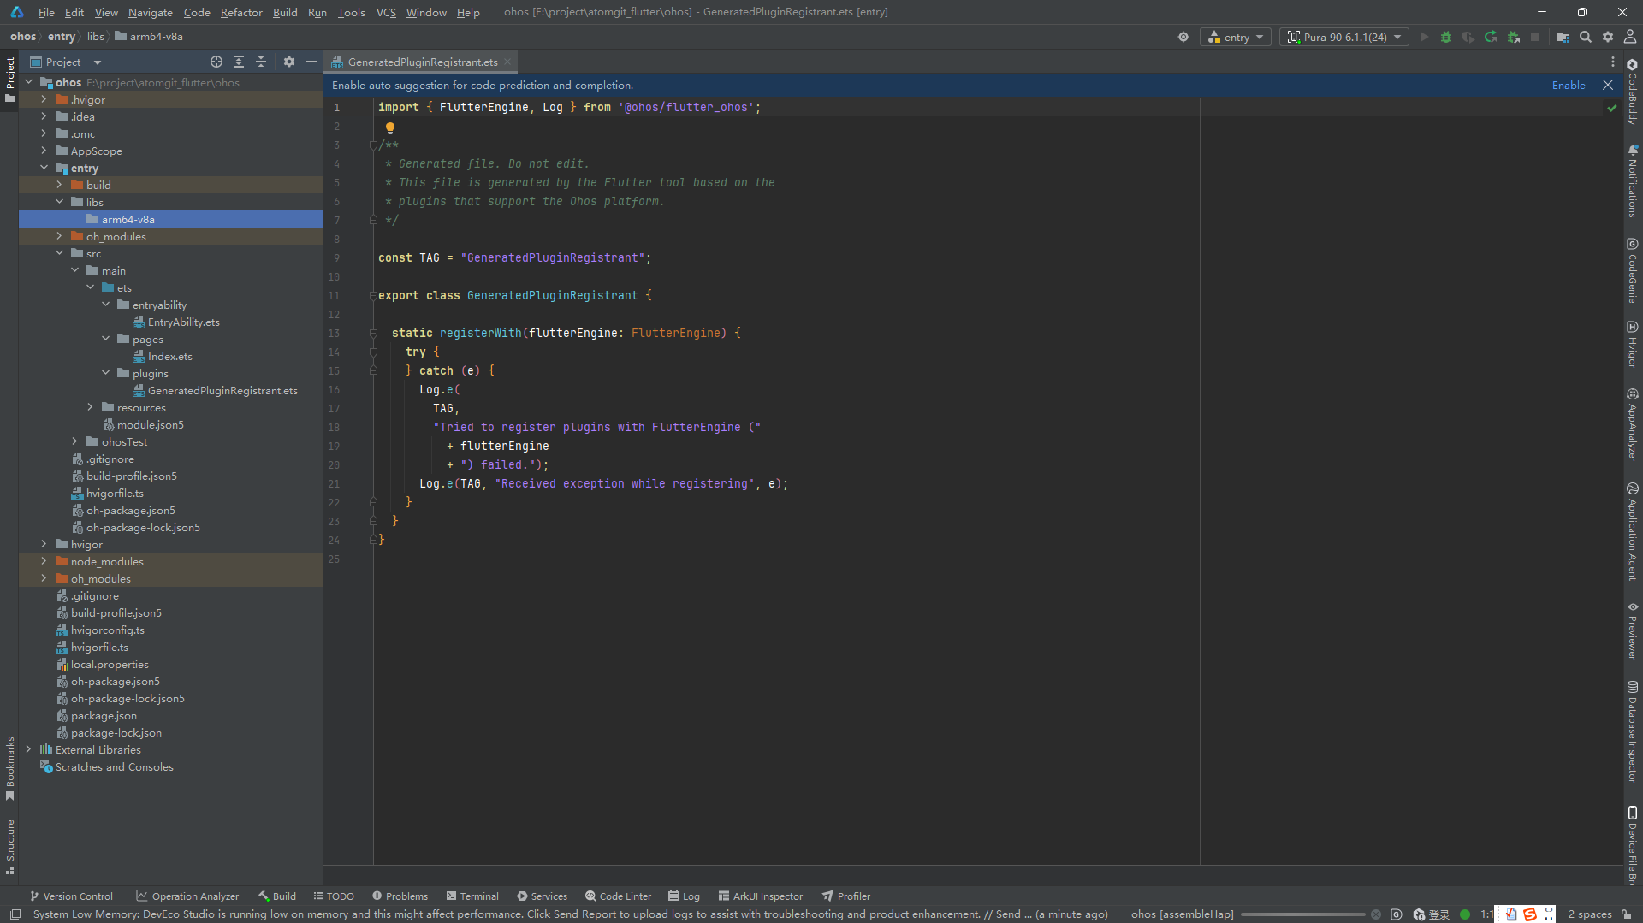Open the Notifications side panel
The image size is (1643, 923).
pos(1633,180)
